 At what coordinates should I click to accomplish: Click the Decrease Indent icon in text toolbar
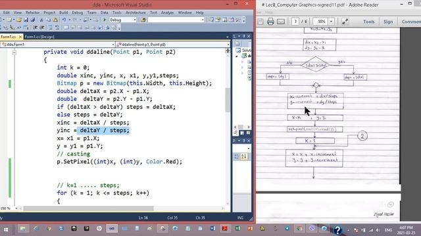point(35,28)
